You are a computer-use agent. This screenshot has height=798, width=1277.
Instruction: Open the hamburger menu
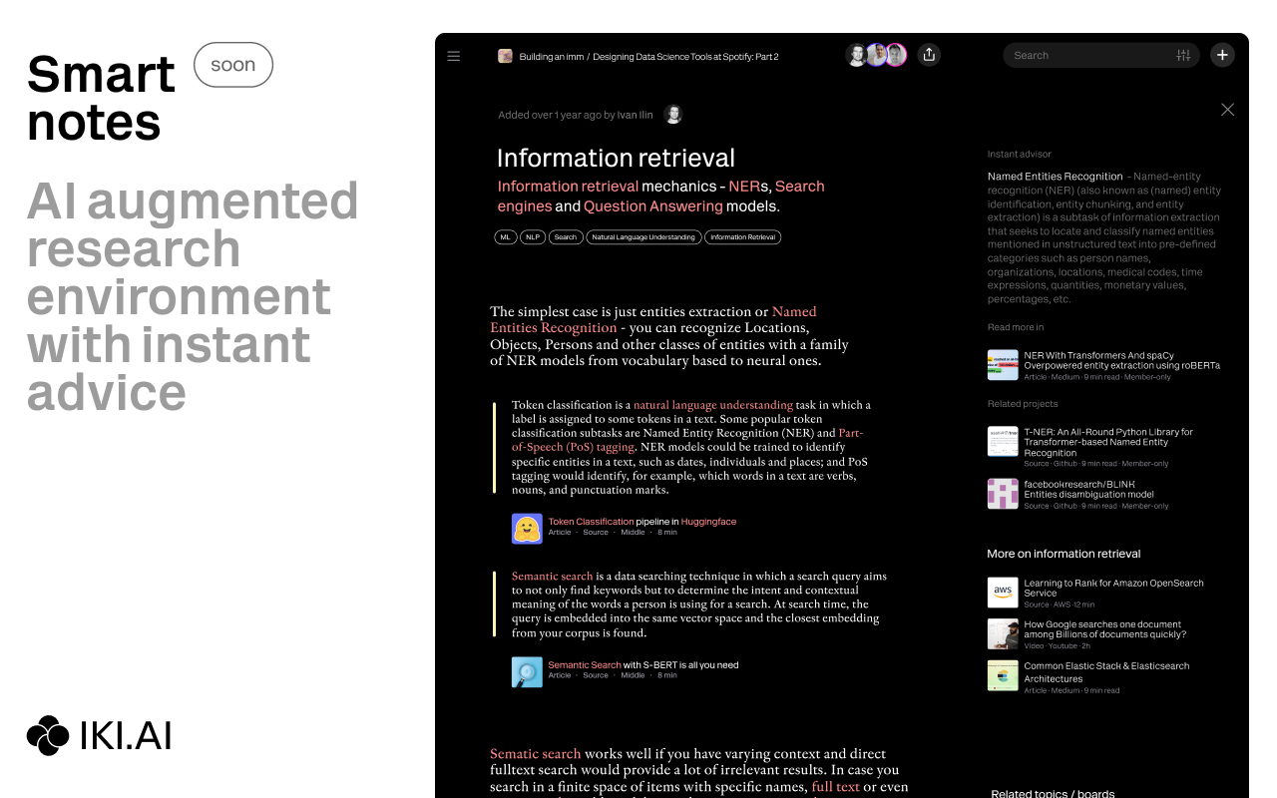click(x=454, y=56)
